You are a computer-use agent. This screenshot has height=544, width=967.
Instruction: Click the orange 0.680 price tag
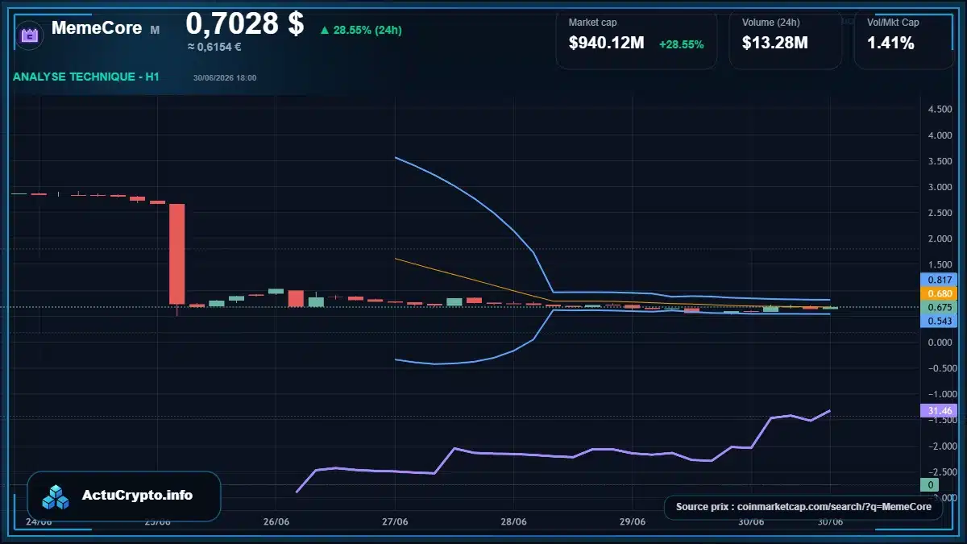(x=938, y=293)
